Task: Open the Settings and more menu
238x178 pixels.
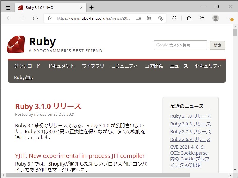Action: 229,18
